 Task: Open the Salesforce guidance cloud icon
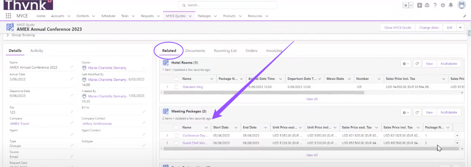427,5
